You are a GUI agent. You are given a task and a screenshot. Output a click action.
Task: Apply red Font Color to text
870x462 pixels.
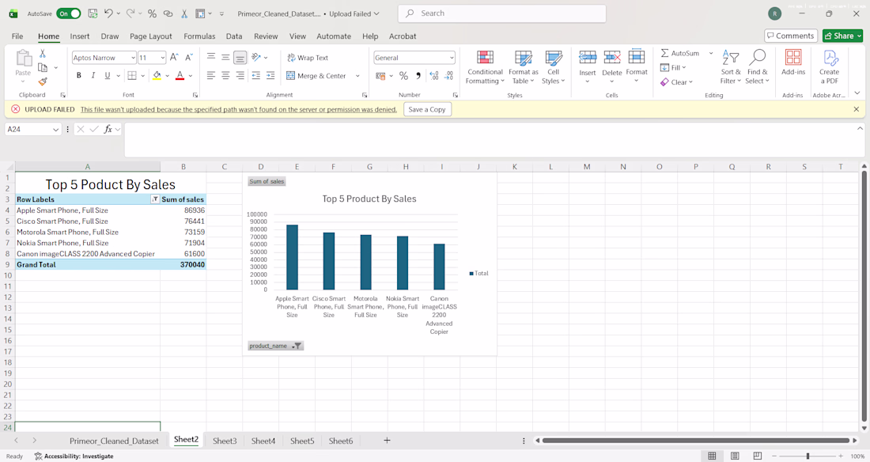[180, 75]
